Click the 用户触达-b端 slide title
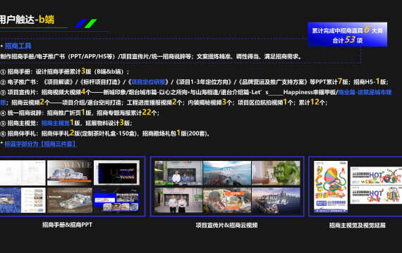The width and height of the screenshot is (402, 253). [x=28, y=20]
